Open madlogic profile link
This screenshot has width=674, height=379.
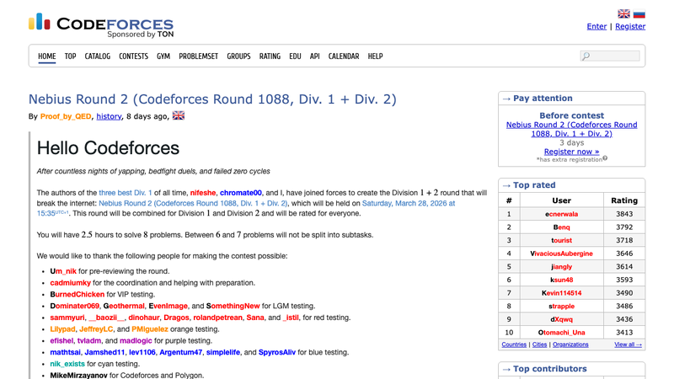(x=136, y=341)
